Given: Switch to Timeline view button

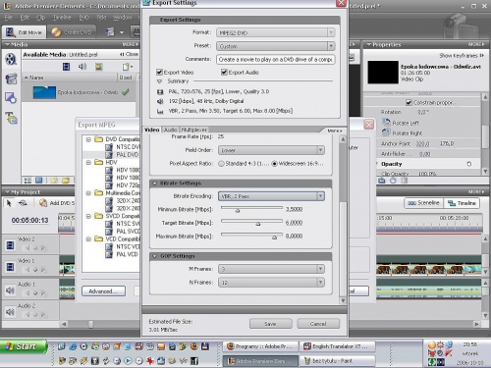Looking at the screenshot, I should coord(462,203).
